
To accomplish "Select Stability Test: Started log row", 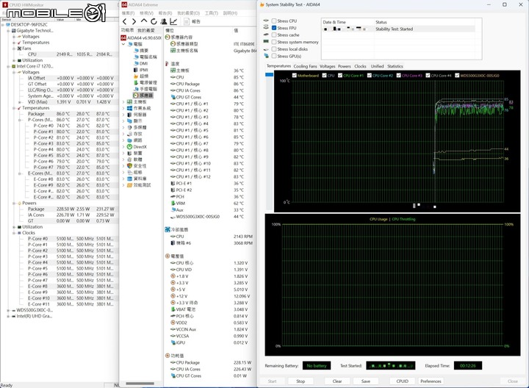I will 398,29.
